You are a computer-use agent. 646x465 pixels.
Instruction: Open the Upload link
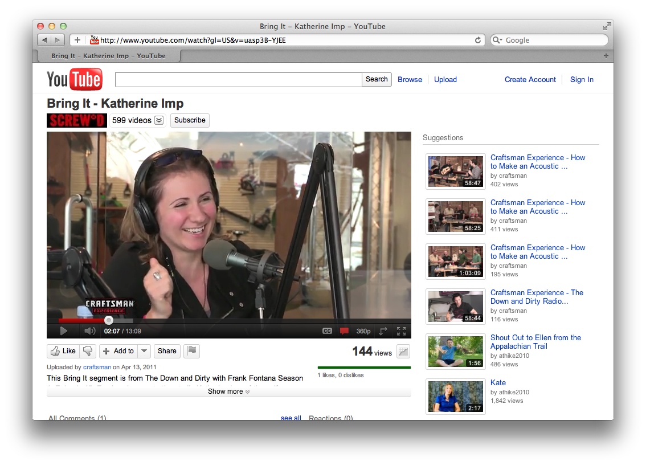445,80
